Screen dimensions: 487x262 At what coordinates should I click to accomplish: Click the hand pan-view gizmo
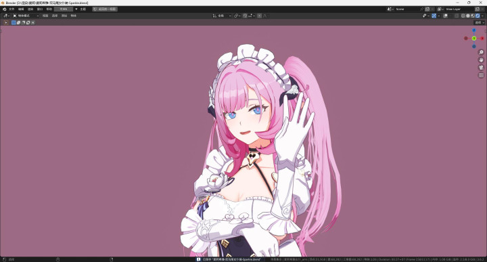(481, 60)
